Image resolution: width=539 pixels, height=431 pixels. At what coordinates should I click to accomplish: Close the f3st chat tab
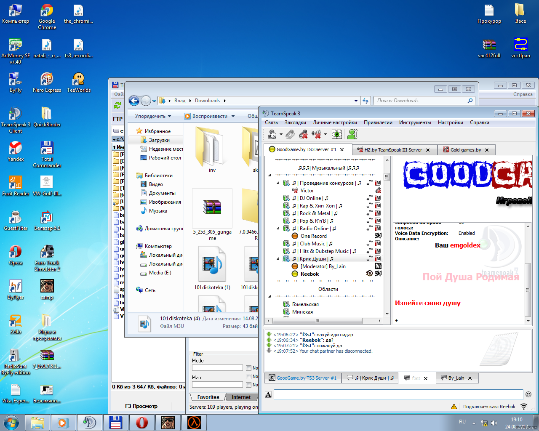coord(426,378)
